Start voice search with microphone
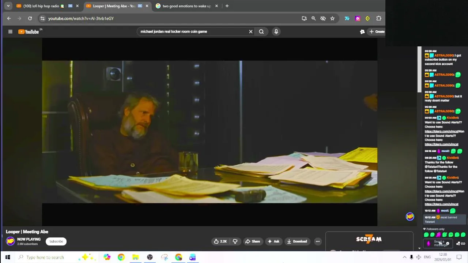This screenshot has height=263, width=468. pyautogui.click(x=276, y=31)
